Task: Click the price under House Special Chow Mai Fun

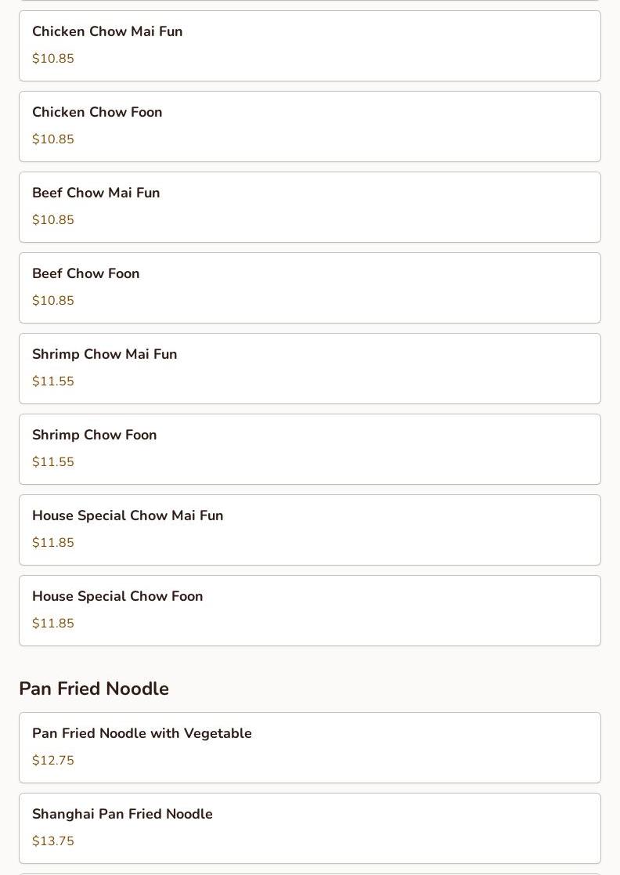Action: [x=53, y=543]
